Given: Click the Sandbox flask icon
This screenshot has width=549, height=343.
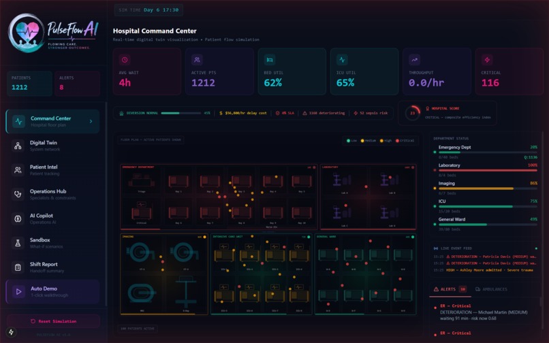Looking at the screenshot, I should point(18,243).
